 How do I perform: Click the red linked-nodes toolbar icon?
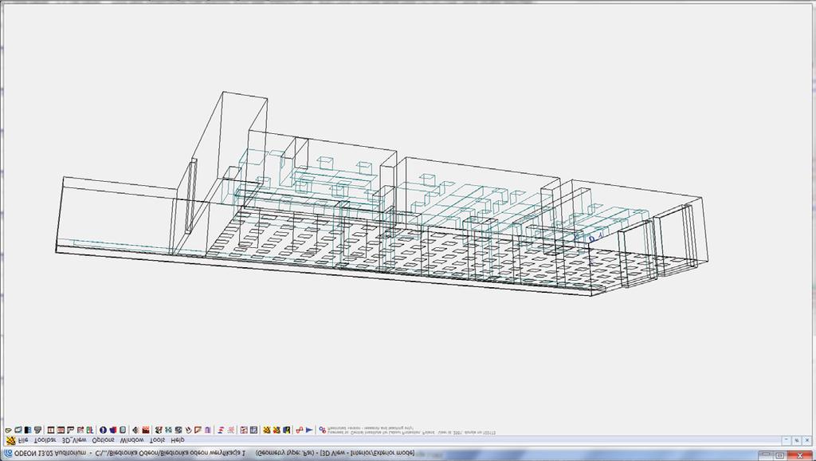click(300, 430)
